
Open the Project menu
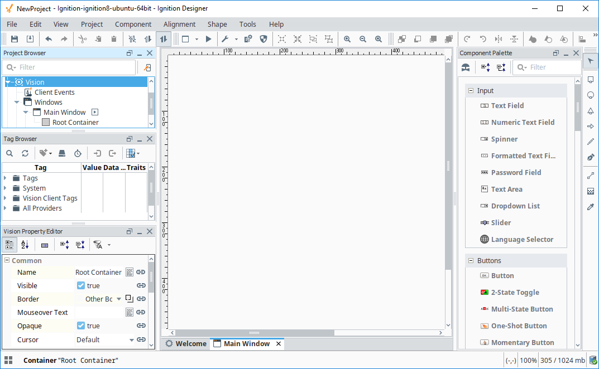tap(92, 24)
